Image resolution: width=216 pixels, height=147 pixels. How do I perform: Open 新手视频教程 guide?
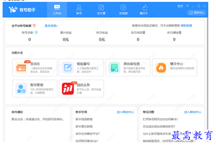(84, 119)
